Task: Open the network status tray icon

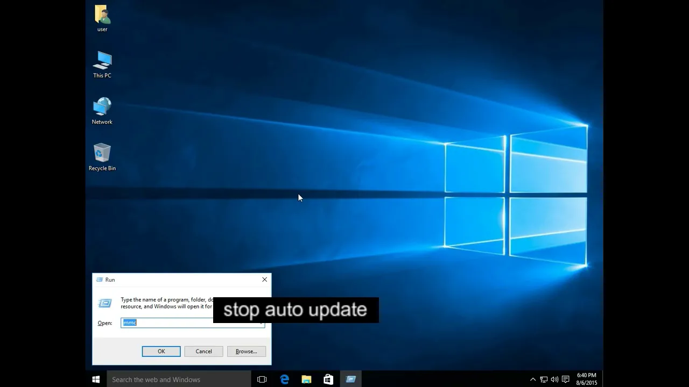Action: tap(544, 379)
